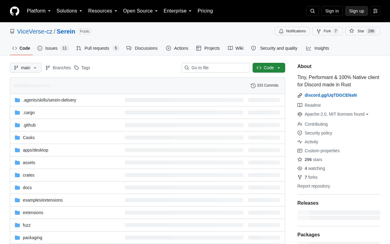Open the examples/extensions folder name
The height and width of the screenshot is (244, 390).
click(x=43, y=200)
